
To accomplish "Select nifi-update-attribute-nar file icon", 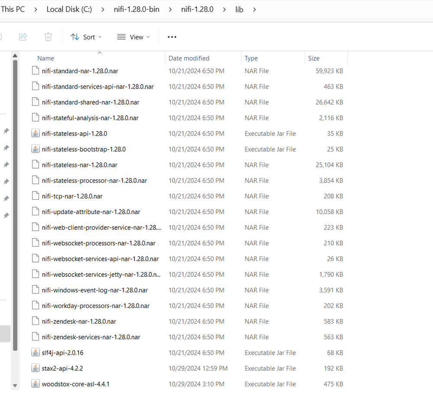I will pyautogui.click(x=36, y=211).
